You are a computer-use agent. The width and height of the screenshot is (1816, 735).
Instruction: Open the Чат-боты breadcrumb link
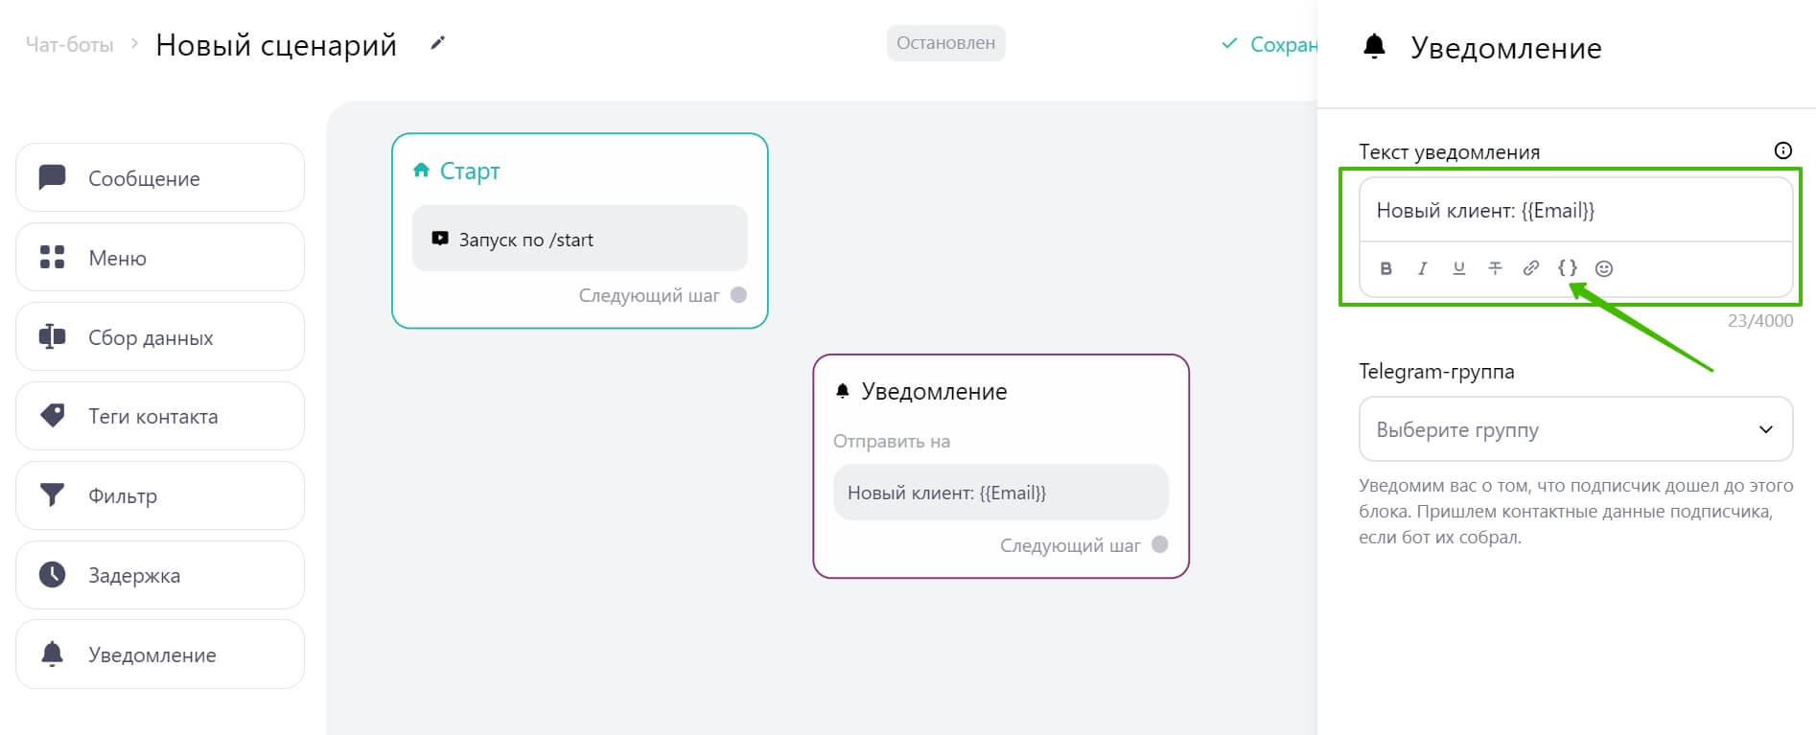[69, 45]
